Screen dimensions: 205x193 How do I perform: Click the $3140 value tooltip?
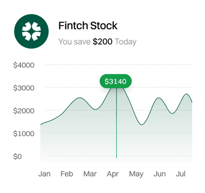(x=116, y=82)
